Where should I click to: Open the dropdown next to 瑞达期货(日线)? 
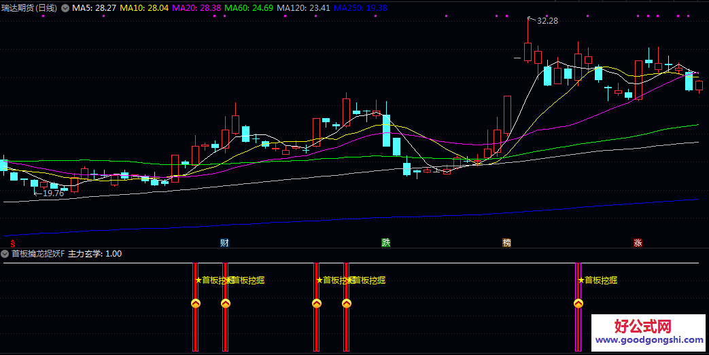[x=65, y=8]
